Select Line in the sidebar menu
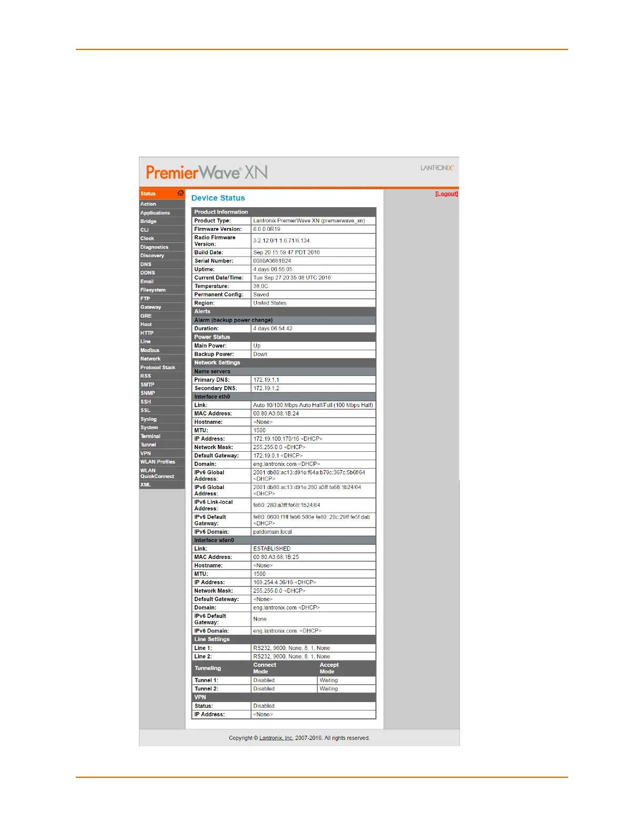The height and width of the screenshot is (833, 644). (x=162, y=342)
